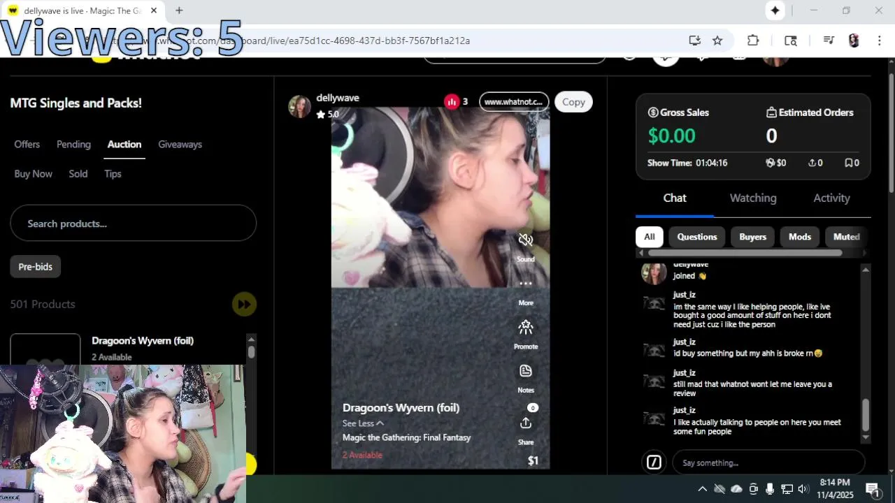The image size is (895, 503).
Task: Click the Say something chat input
Action: 768,462
